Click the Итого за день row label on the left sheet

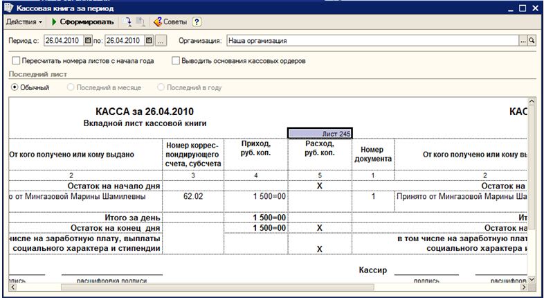pyautogui.click(x=132, y=218)
